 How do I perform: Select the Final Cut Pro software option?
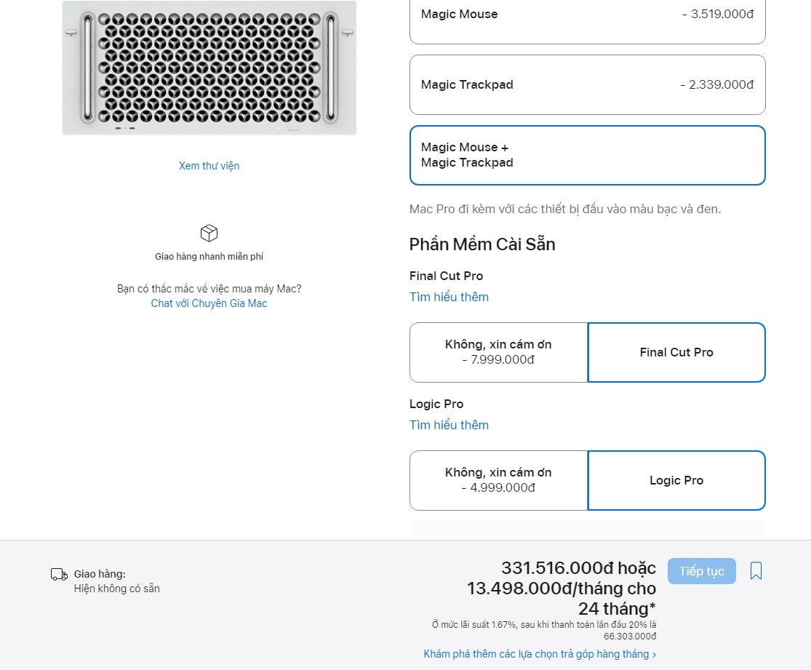(x=676, y=352)
